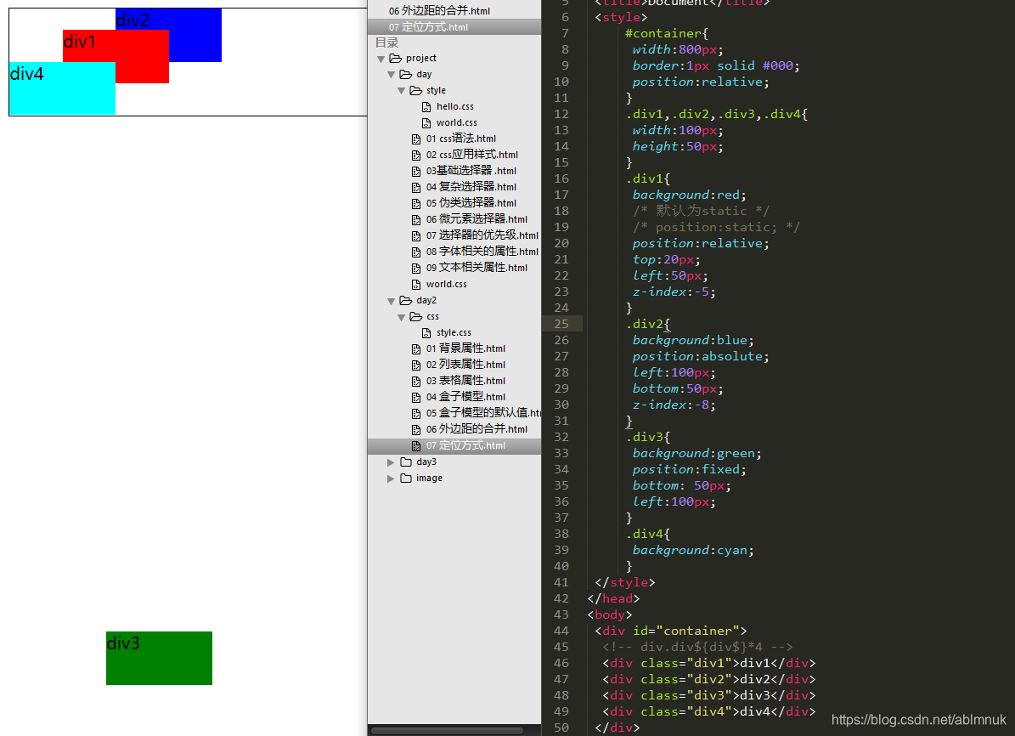This screenshot has width=1015, height=736.
Task: Open world.css inside style folder
Action: point(456,123)
